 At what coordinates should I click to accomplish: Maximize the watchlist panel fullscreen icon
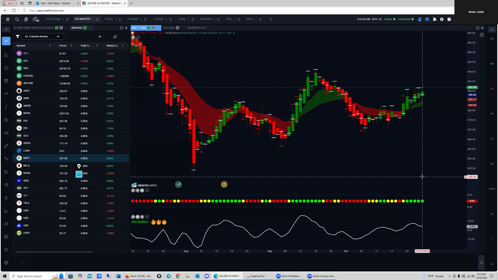(x=121, y=28)
